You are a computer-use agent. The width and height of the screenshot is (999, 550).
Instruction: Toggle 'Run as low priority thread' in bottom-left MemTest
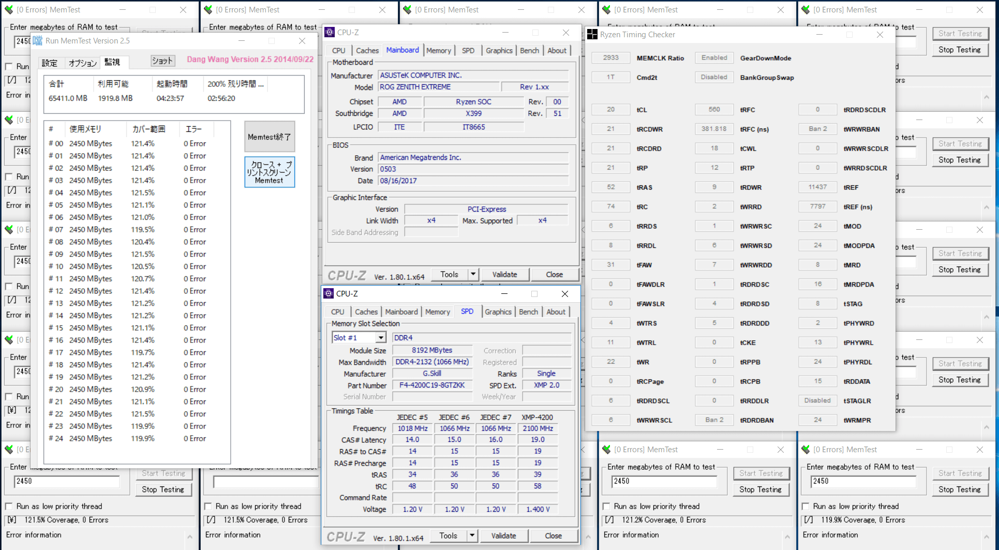pyautogui.click(x=9, y=506)
